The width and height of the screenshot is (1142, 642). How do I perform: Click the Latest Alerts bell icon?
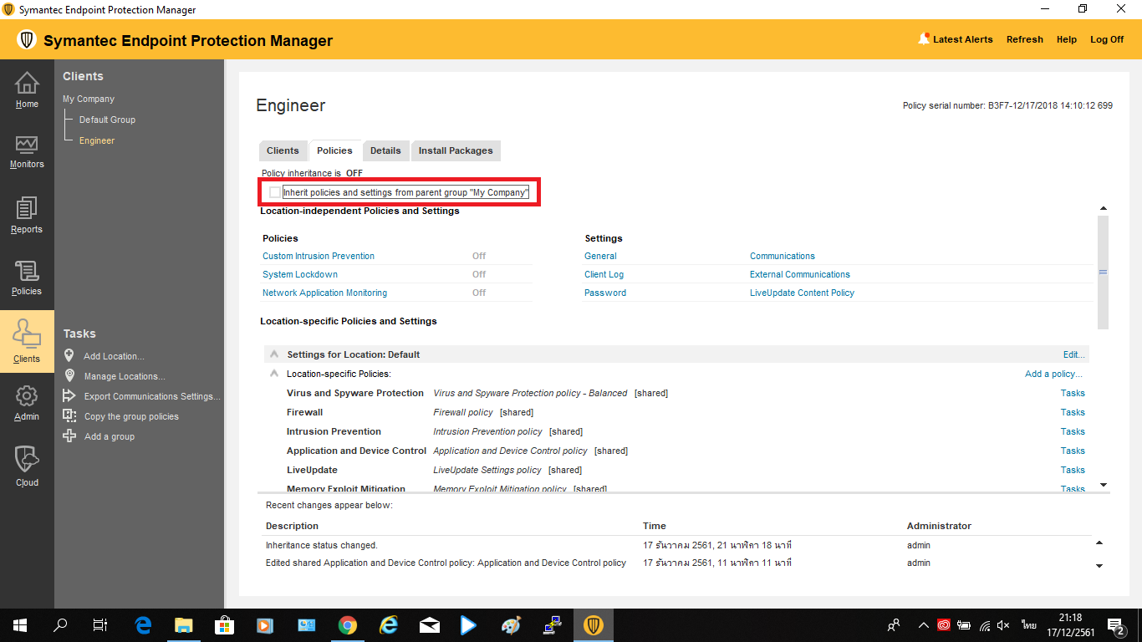pos(924,39)
